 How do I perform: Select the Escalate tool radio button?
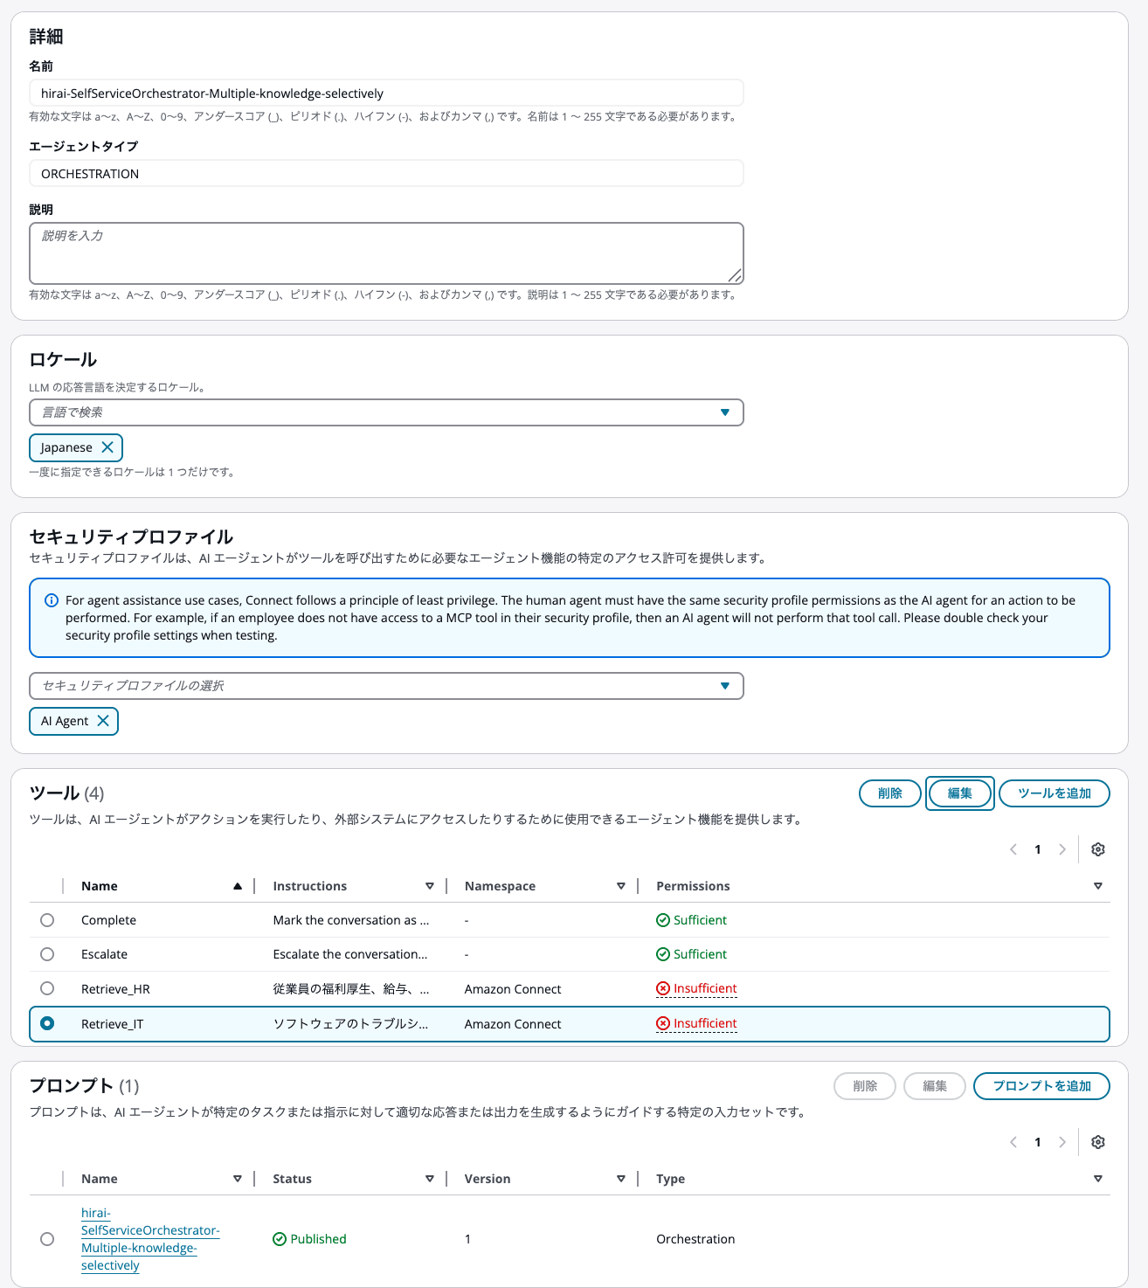pyautogui.click(x=47, y=954)
